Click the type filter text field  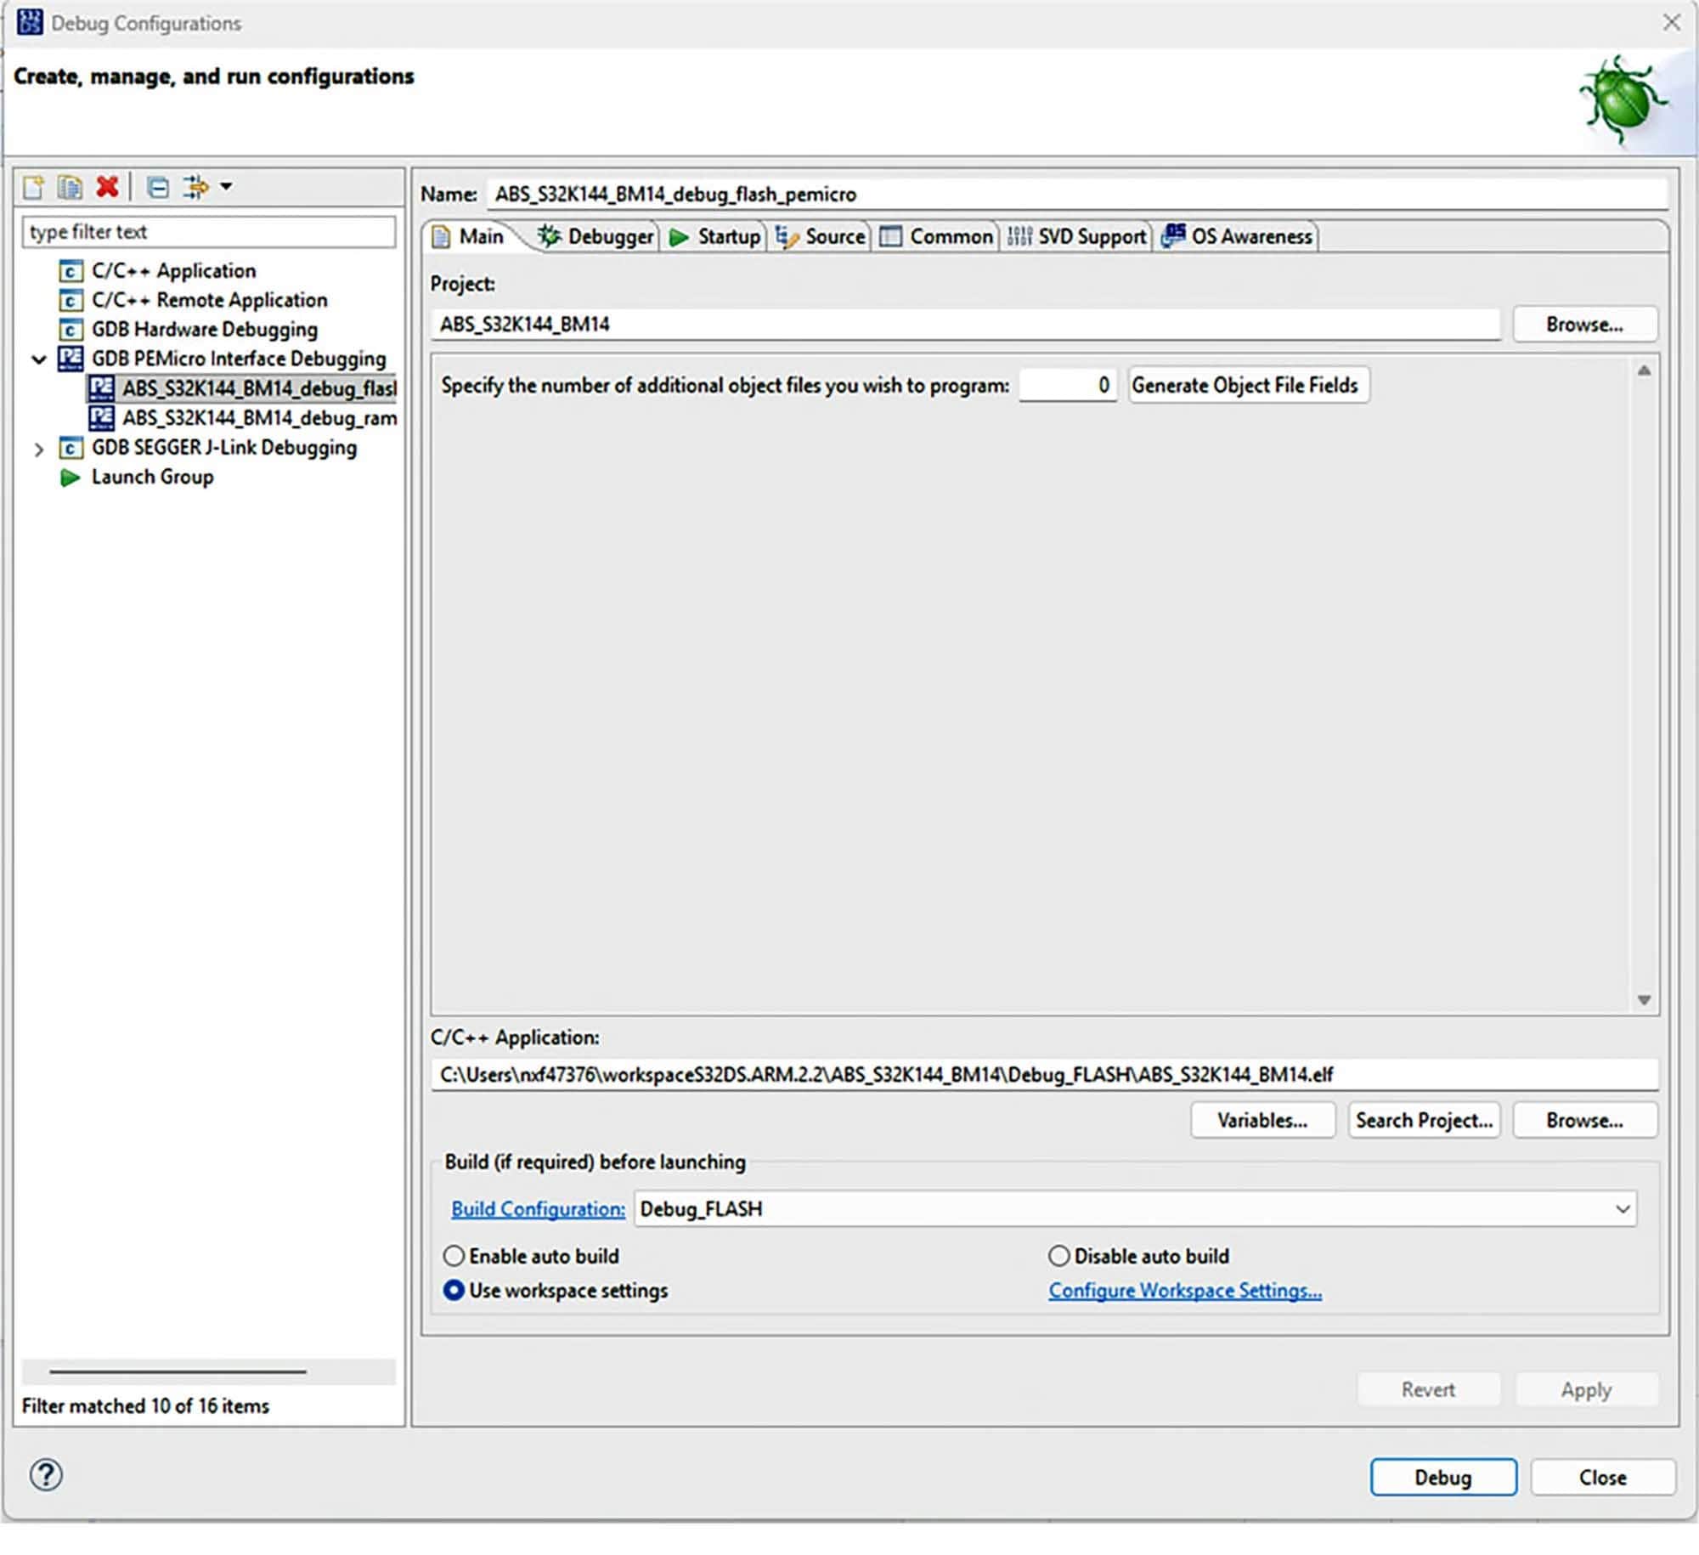209,231
